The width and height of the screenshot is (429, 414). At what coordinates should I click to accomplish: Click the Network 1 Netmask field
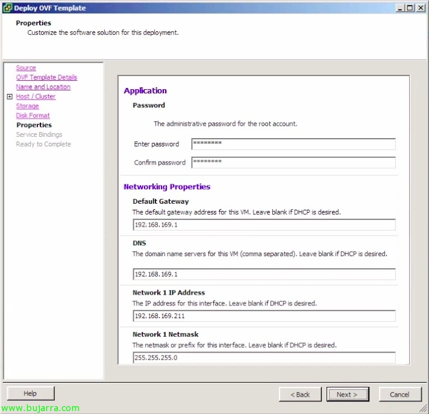pyautogui.click(x=264, y=357)
